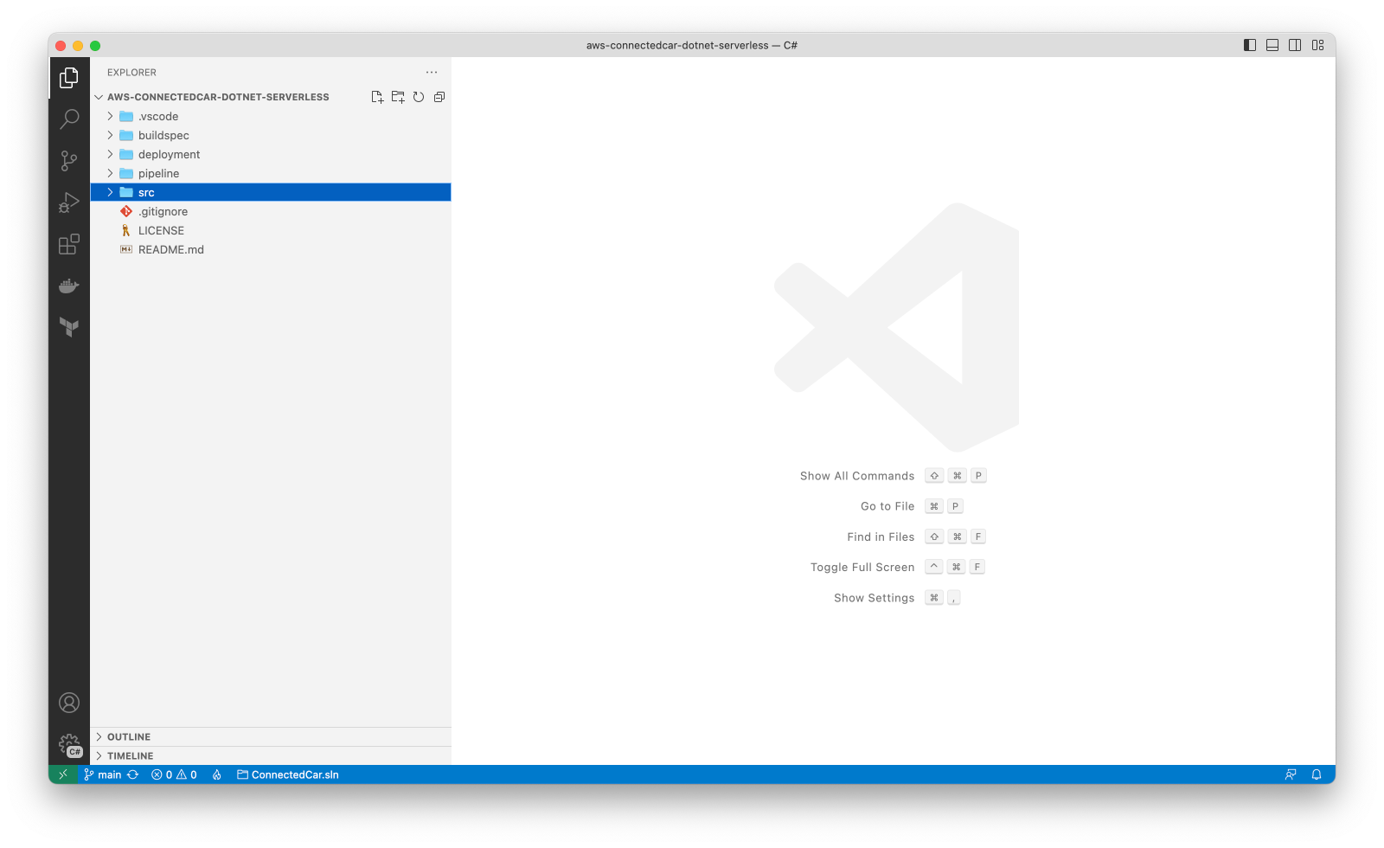Image resolution: width=1384 pixels, height=848 pixels.
Task: Click the New File icon
Action: [x=377, y=97]
